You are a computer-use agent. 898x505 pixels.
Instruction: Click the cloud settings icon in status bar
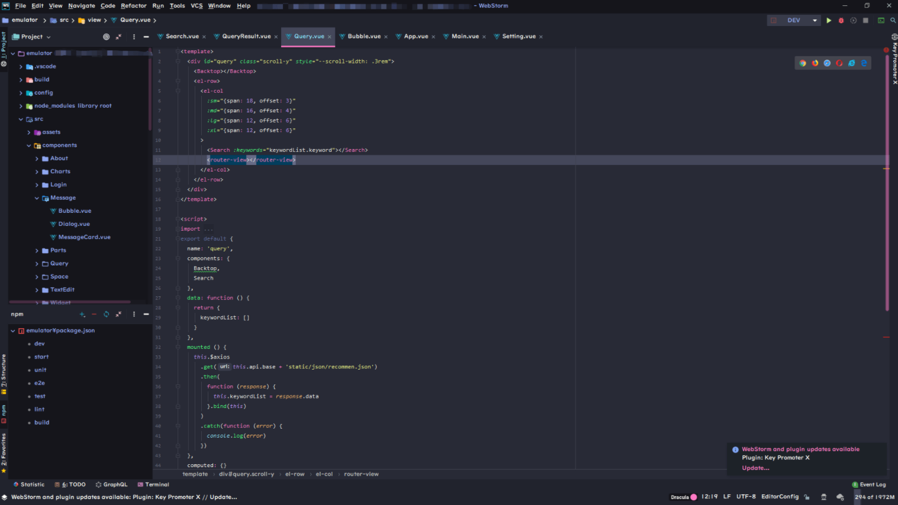pos(840,497)
